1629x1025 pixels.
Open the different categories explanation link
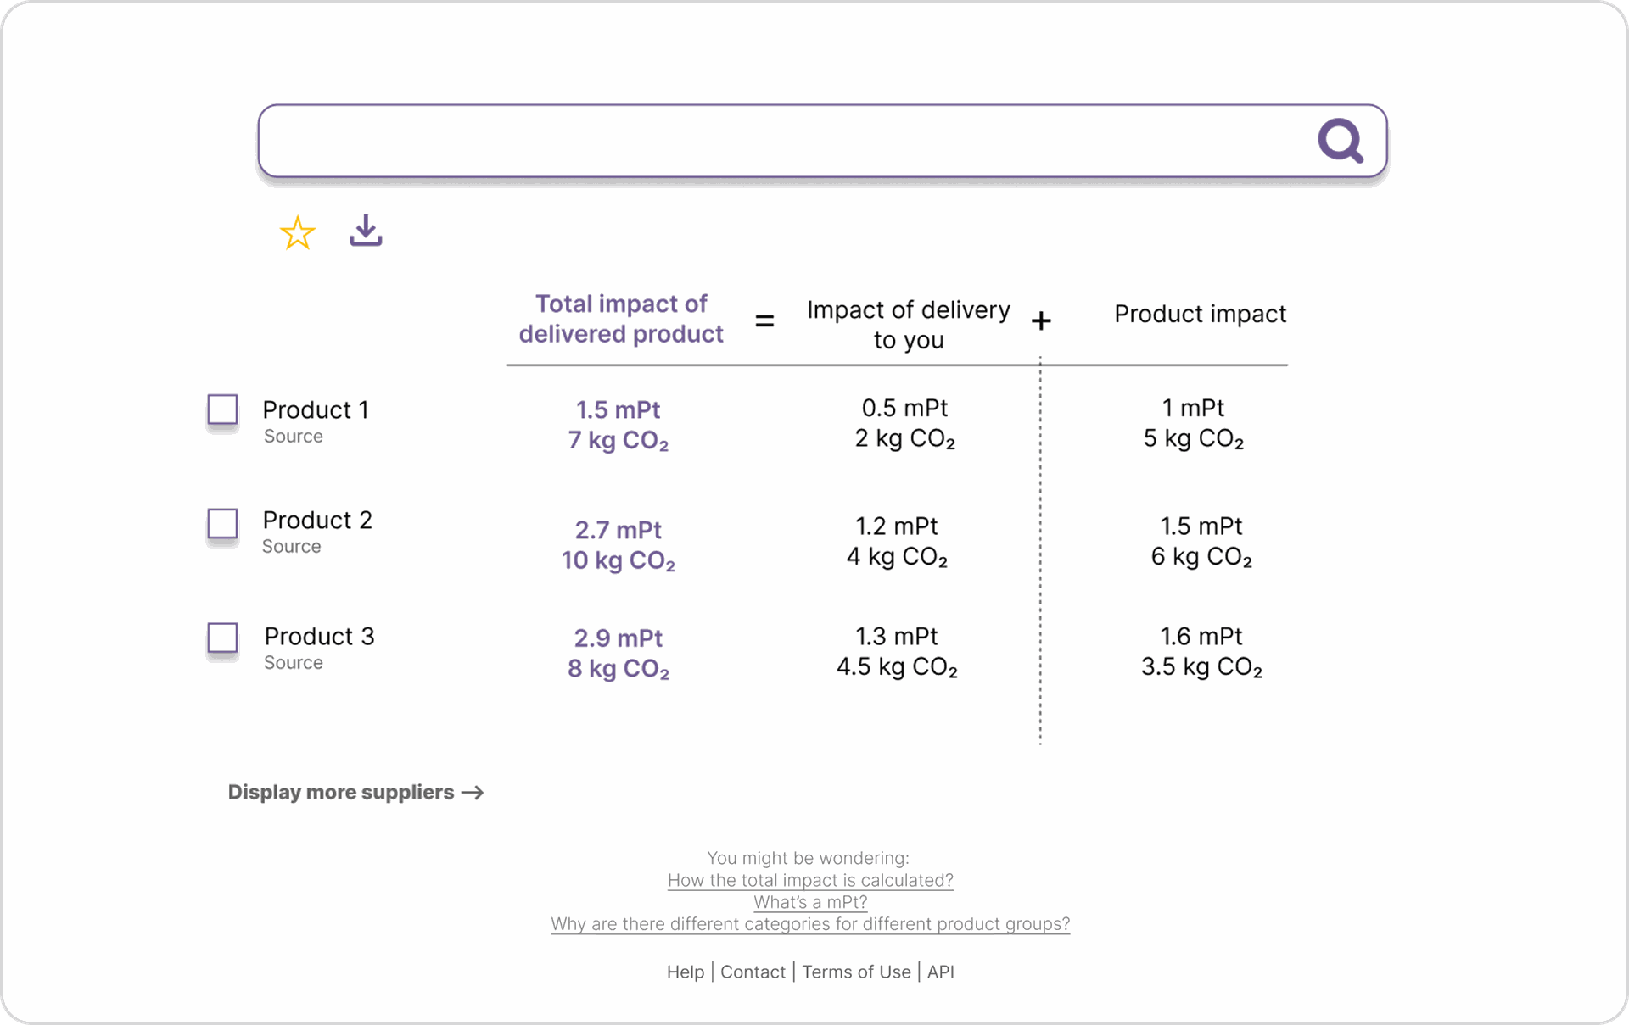click(810, 924)
